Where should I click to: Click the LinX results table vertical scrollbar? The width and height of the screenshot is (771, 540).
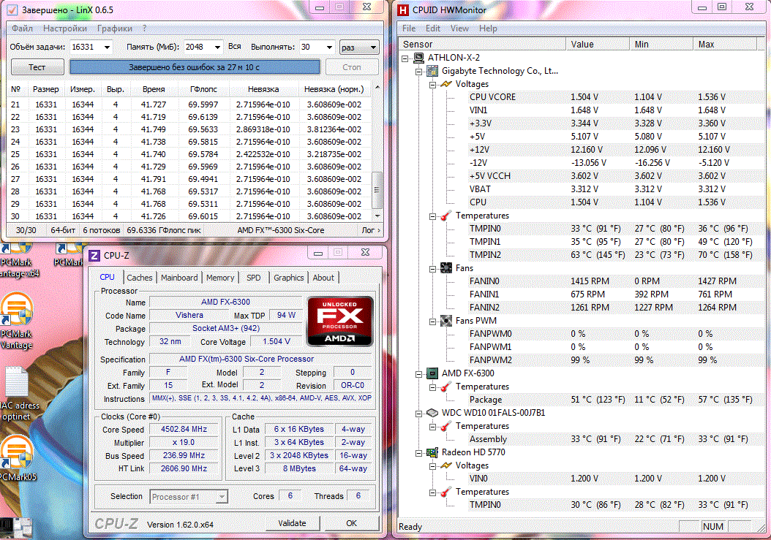pyautogui.click(x=377, y=151)
